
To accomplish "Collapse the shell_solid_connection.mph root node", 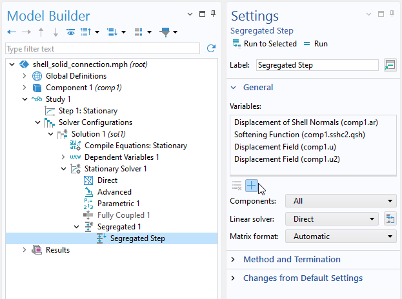I will (12, 64).
